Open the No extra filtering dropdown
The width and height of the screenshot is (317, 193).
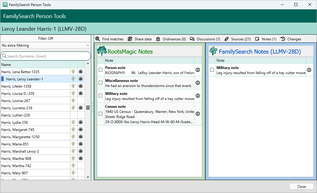(46, 45)
